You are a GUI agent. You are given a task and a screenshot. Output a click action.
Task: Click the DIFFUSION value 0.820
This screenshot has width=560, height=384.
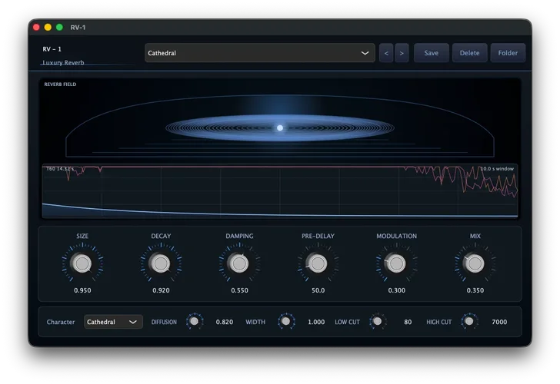225,322
